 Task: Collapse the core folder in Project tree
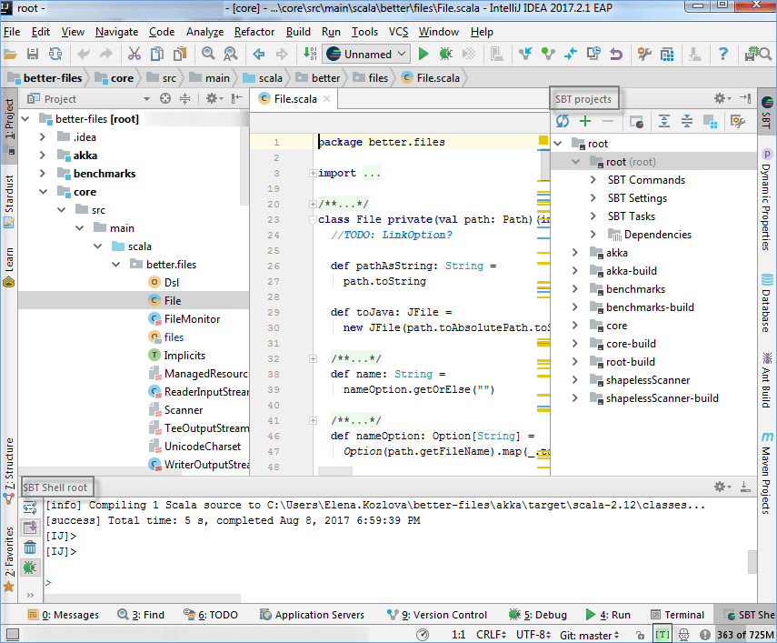click(x=43, y=192)
